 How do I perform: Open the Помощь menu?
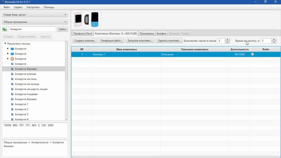pos(49,7)
